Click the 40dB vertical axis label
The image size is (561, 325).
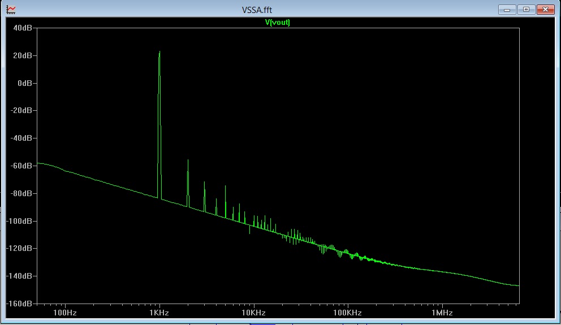pyautogui.click(x=23, y=28)
